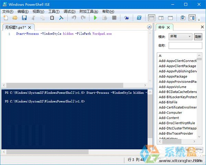Expand the 模块 dropdown showing 所有
This screenshot has height=165, width=206.
point(180,36)
